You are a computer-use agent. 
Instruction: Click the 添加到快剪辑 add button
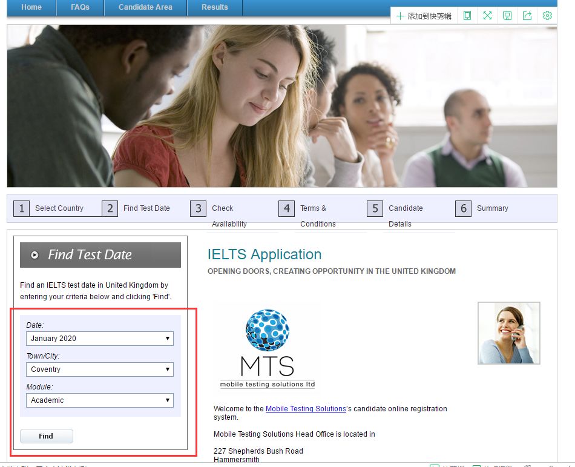point(424,16)
